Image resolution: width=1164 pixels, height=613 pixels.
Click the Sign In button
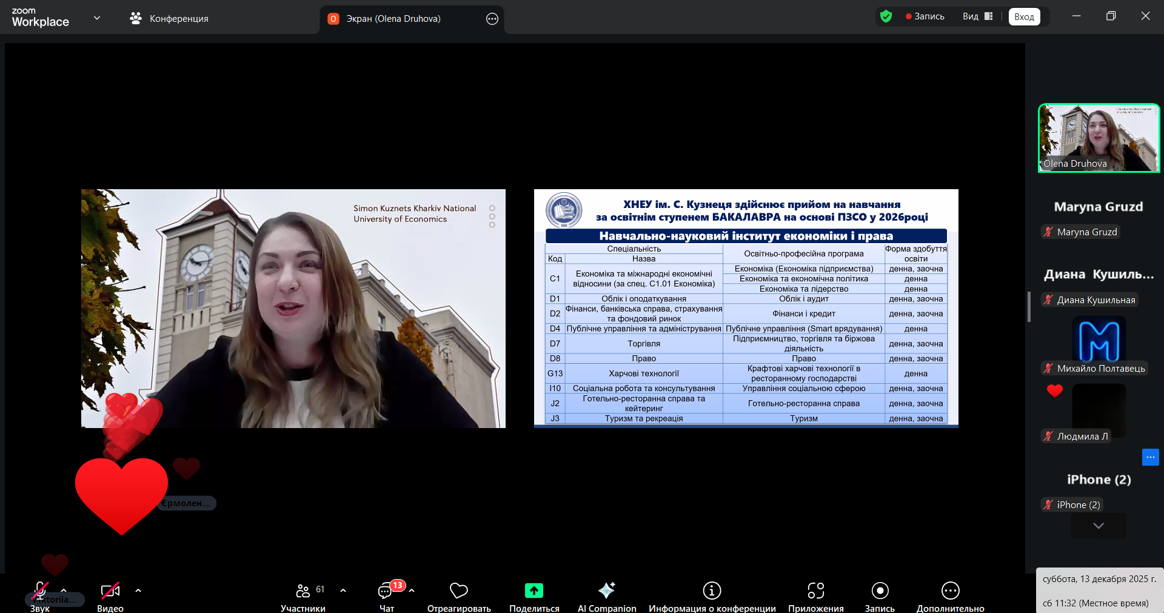tap(1024, 16)
